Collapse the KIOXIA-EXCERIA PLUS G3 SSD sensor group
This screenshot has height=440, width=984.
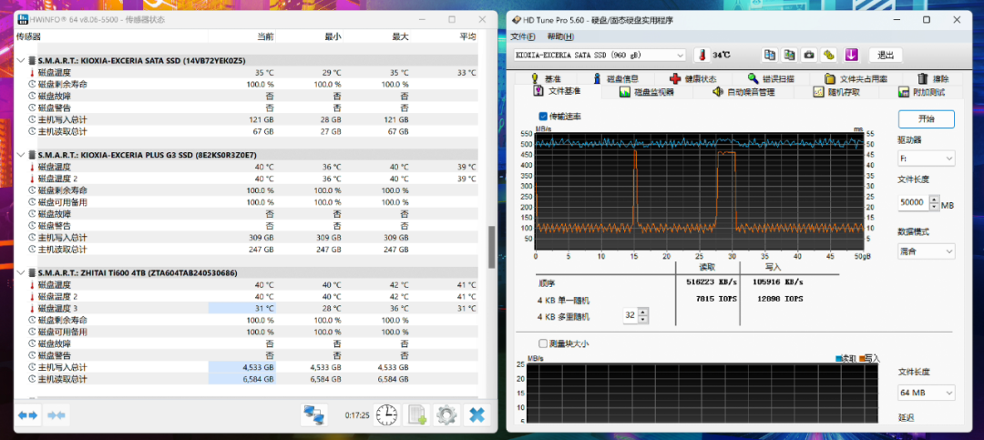coord(21,155)
